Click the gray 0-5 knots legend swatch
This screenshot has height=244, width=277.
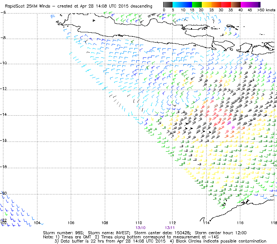(168, 5)
